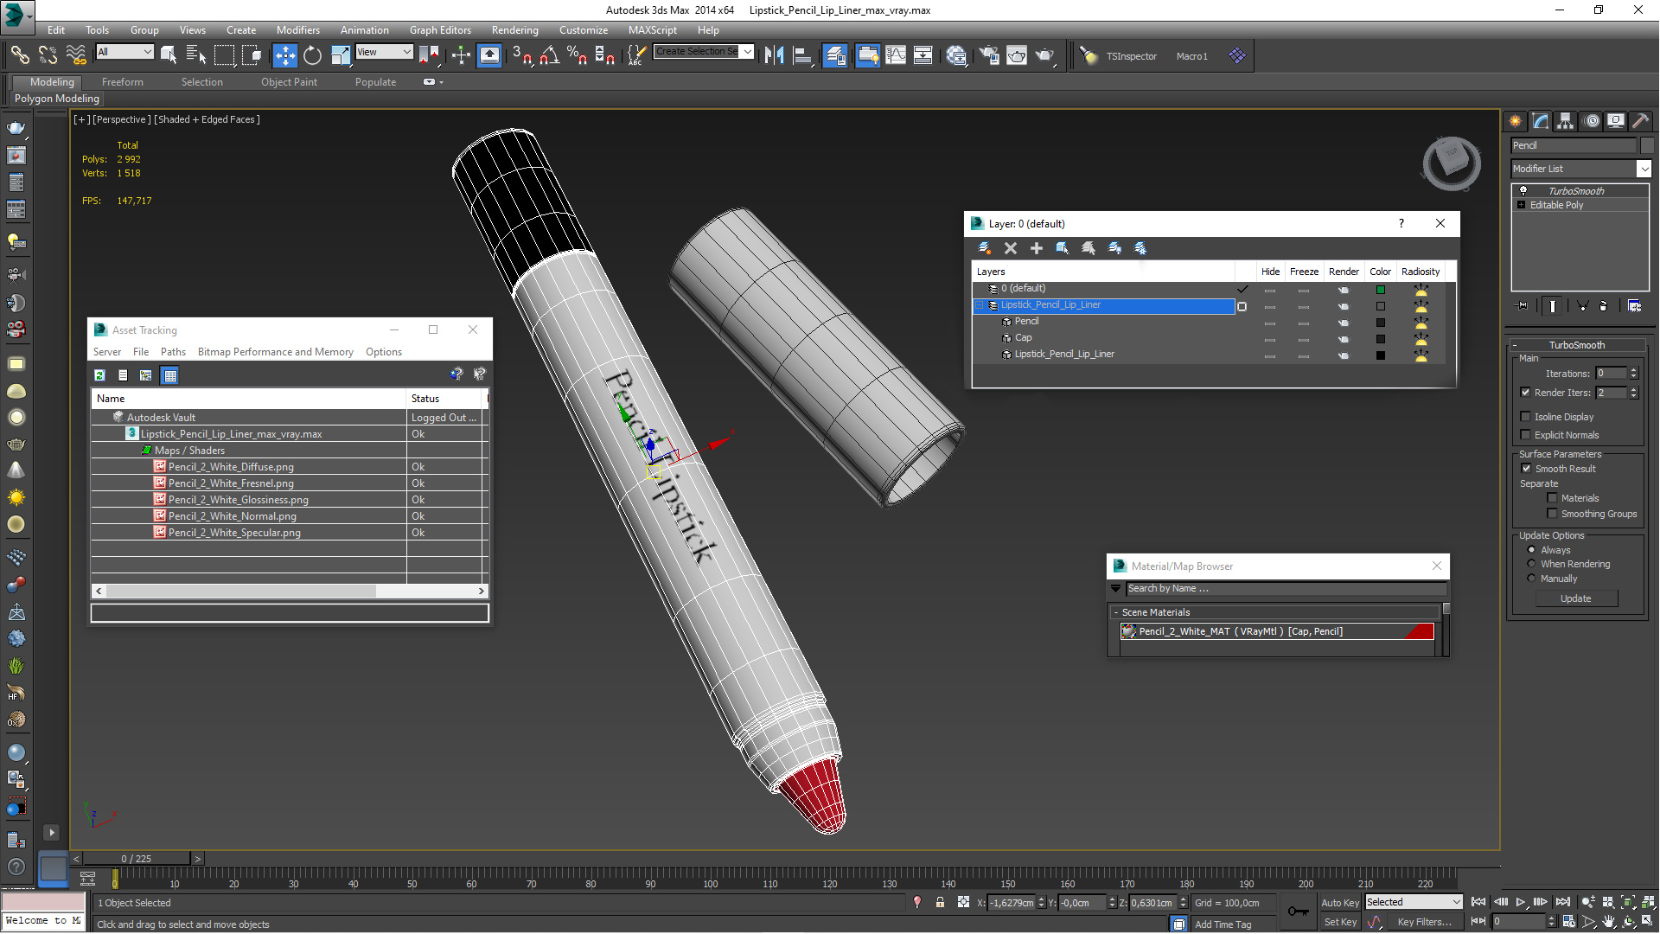This screenshot has width=1660, height=934.
Task: Click the Key Filters button
Action: pyautogui.click(x=1424, y=922)
